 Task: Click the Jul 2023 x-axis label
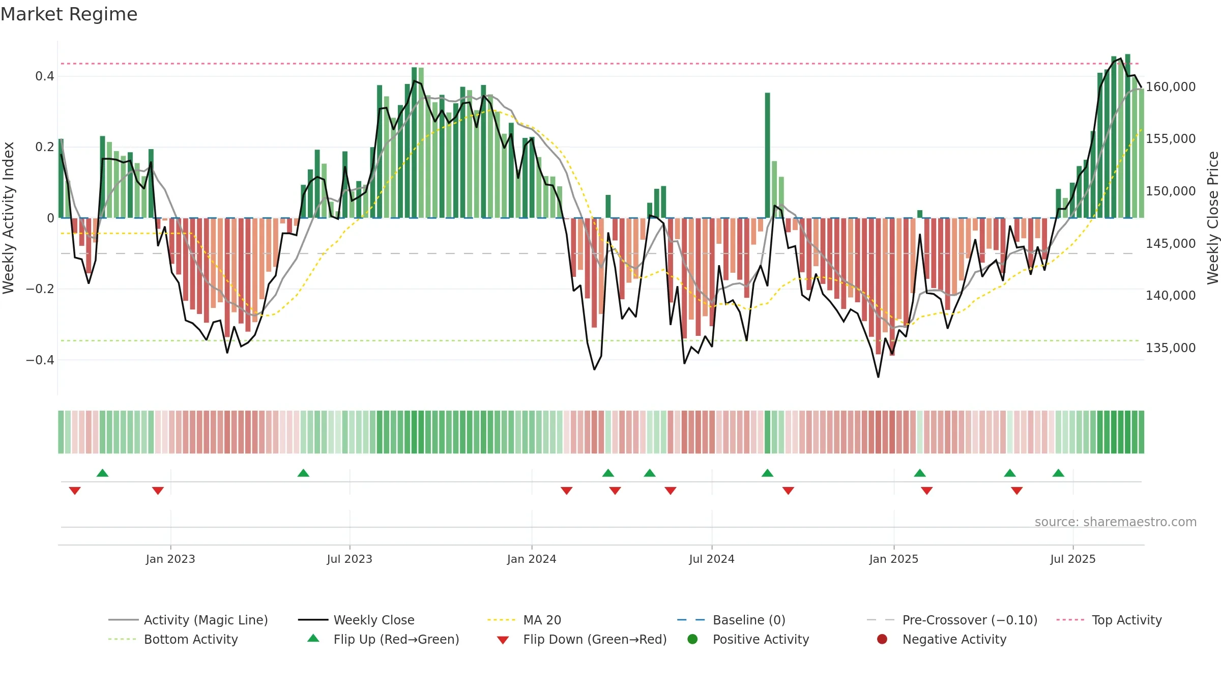pyautogui.click(x=350, y=559)
